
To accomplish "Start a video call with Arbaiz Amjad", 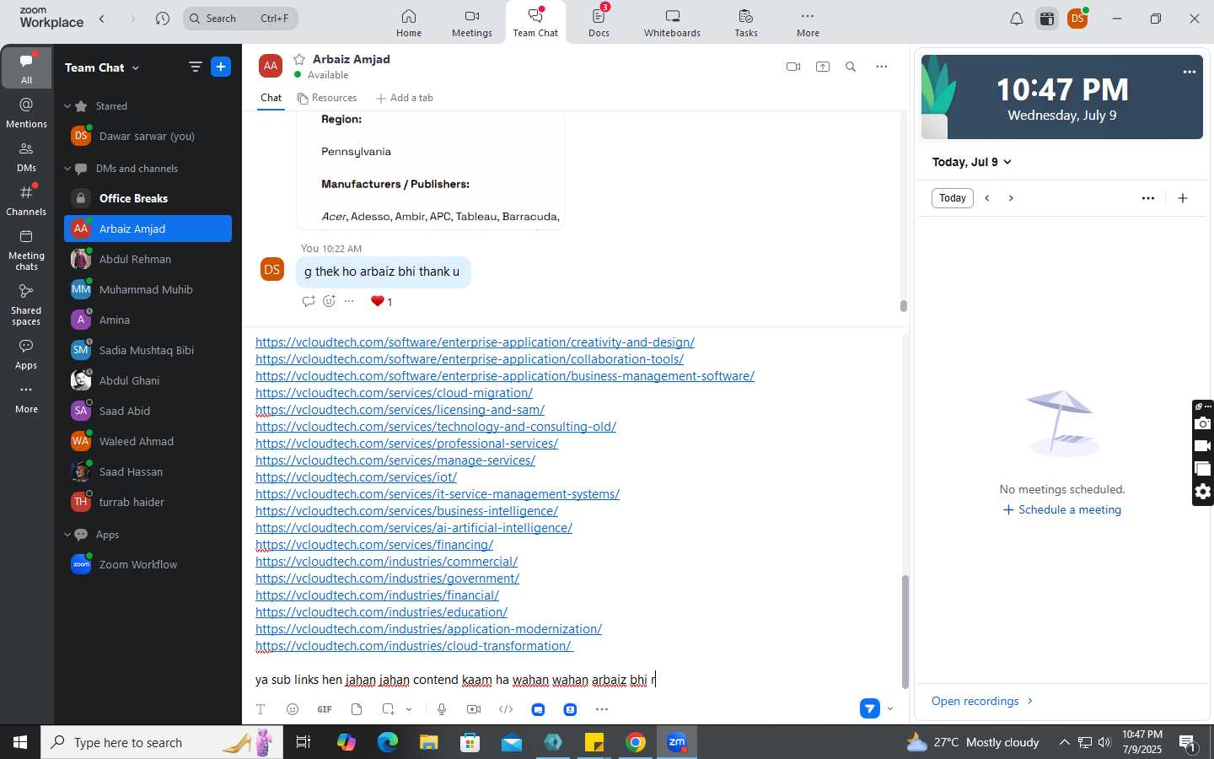I will [792, 67].
